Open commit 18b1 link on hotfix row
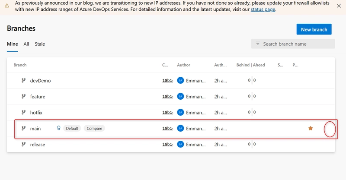This screenshot has height=180, width=346. [x=167, y=112]
